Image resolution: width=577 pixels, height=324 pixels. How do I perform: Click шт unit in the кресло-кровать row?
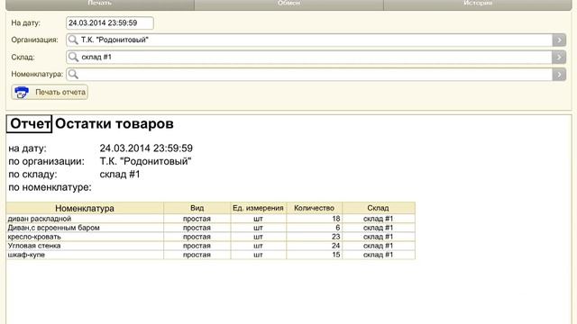[x=259, y=237]
